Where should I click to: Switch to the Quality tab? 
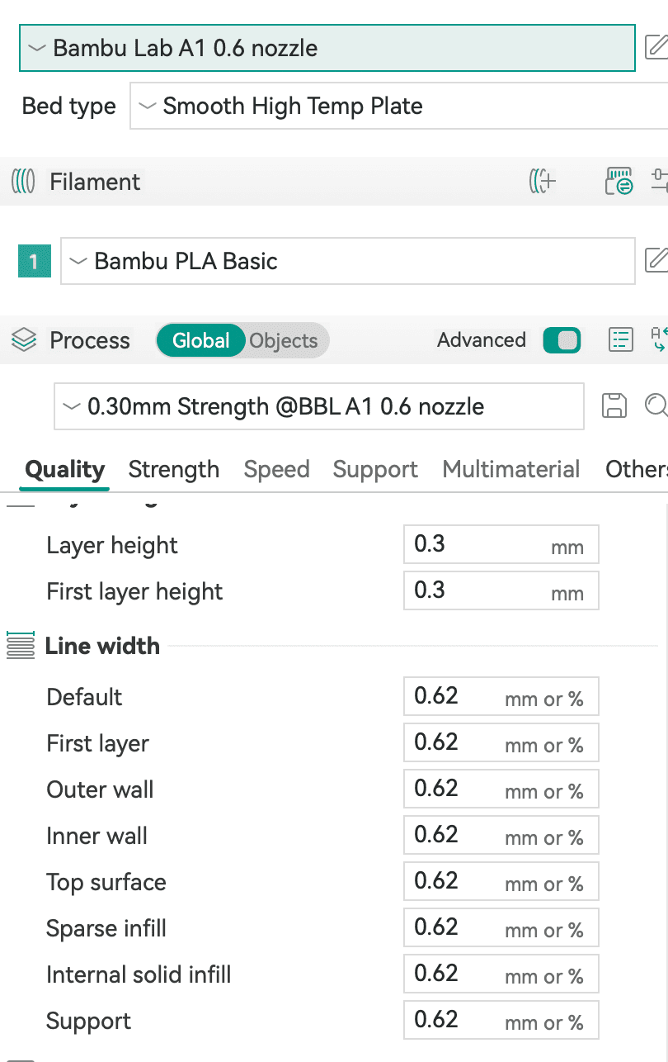(x=65, y=470)
